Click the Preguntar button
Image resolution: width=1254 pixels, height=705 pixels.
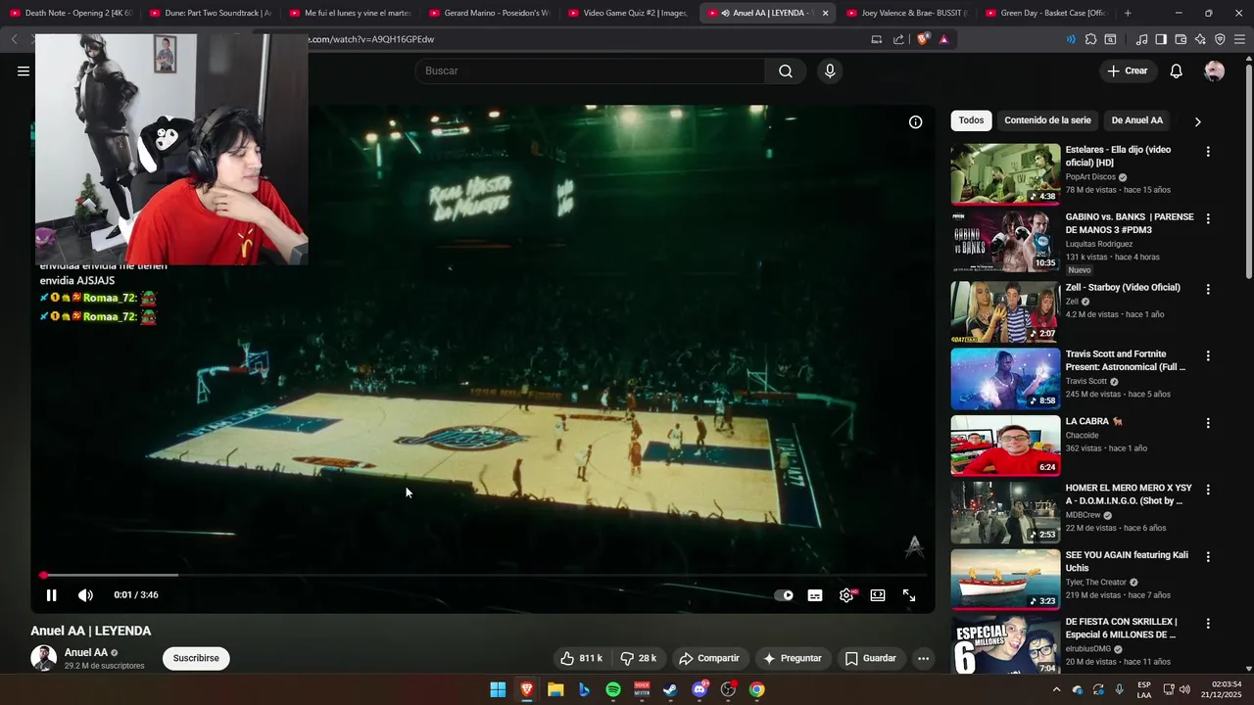[x=793, y=658]
